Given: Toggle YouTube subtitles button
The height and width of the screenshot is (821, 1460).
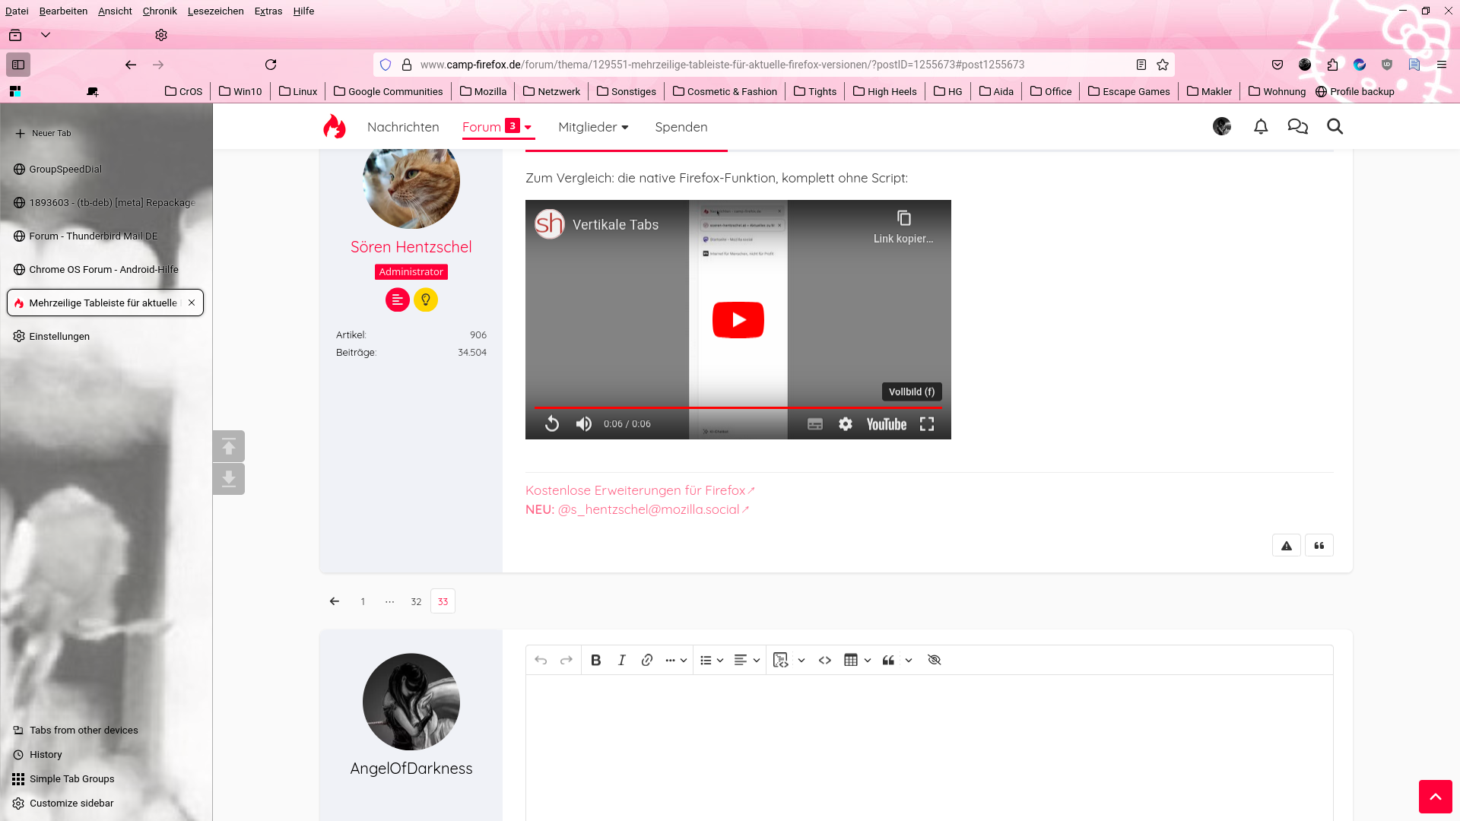Looking at the screenshot, I should coord(815,424).
